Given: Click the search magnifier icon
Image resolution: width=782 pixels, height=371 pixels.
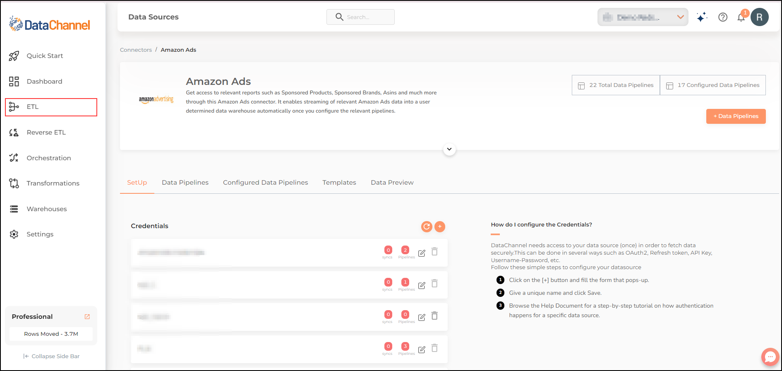Looking at the screenshot, I should click(x=339, y=17).
